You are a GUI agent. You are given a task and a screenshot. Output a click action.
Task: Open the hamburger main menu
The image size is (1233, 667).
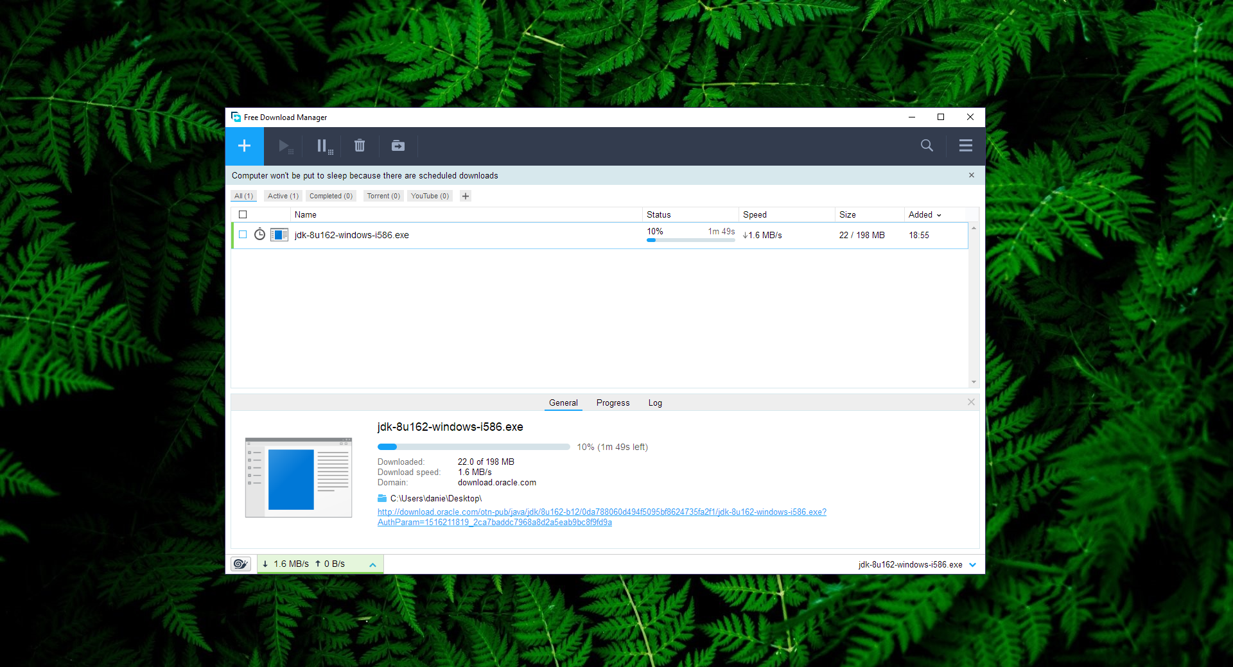(965, 146)
